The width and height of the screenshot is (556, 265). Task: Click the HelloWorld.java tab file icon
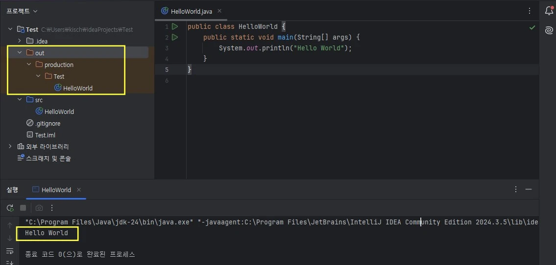click(165, 11)
